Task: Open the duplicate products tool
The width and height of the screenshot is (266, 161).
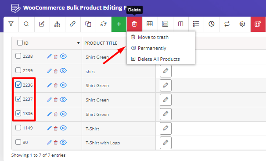Action: [88, 24]
